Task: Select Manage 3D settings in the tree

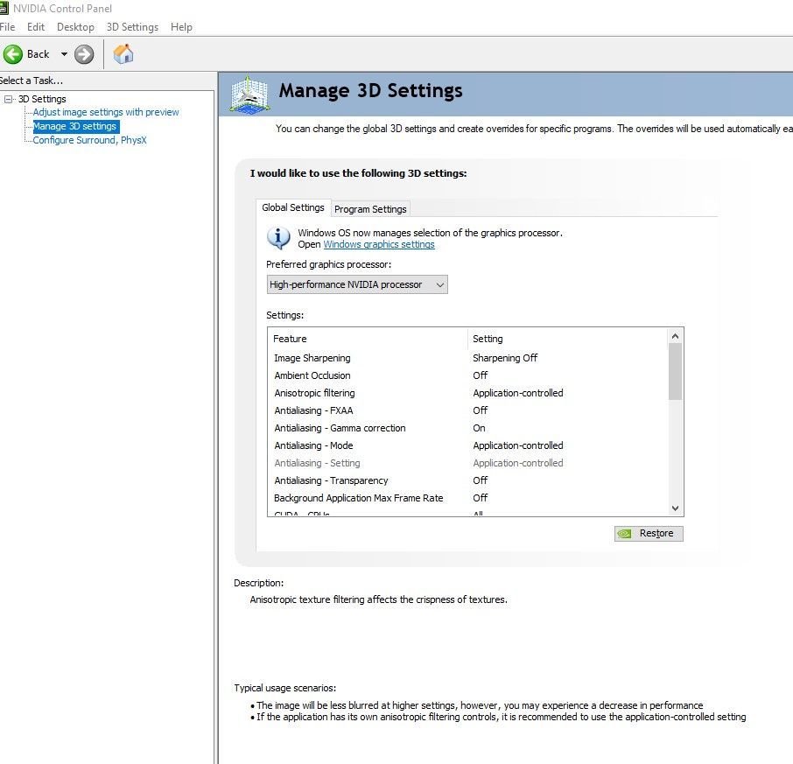Action: [75, 126]
